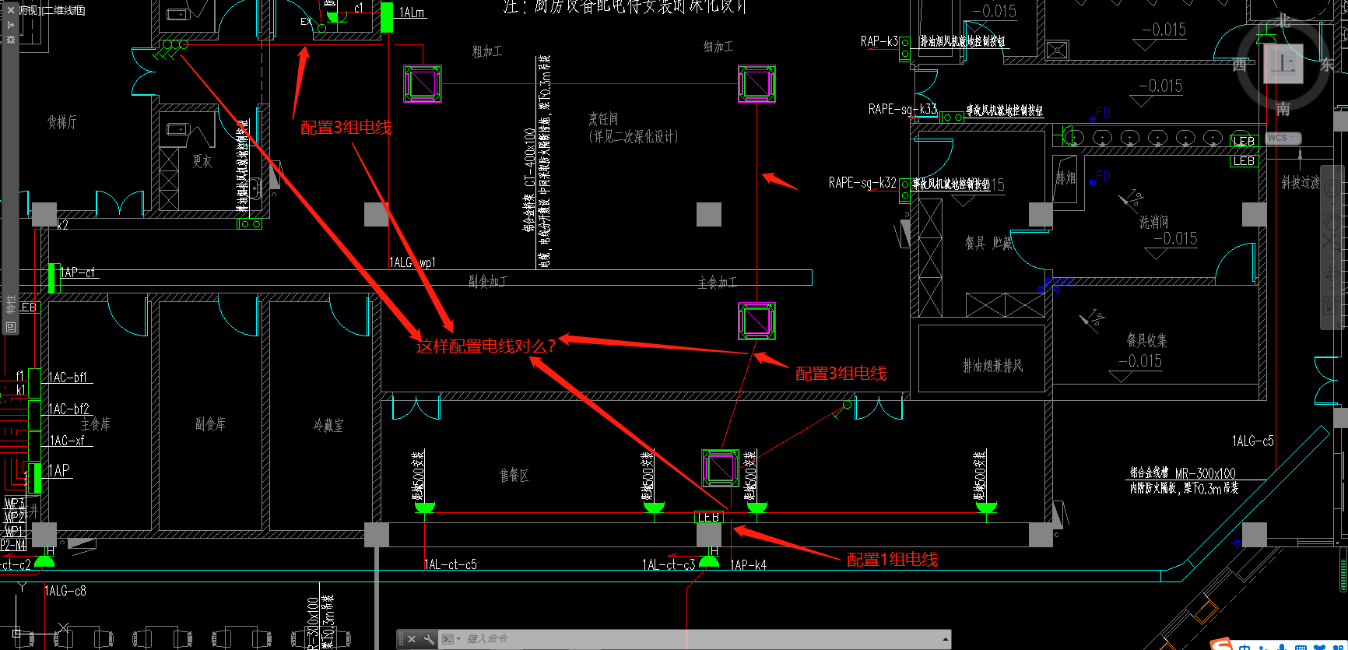Open ShowMotion from navigation bar

(1332, 307)
